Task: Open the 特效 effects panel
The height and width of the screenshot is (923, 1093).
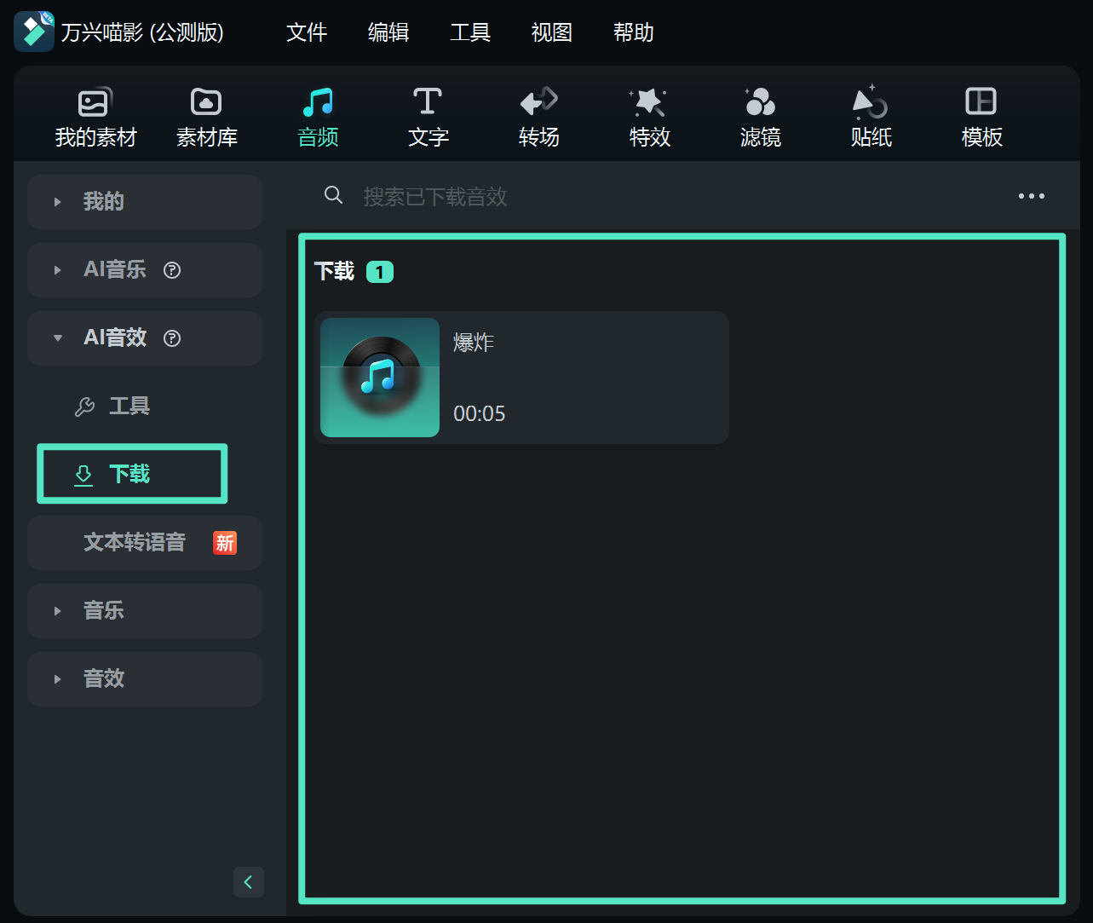Action: click(649, 115)
